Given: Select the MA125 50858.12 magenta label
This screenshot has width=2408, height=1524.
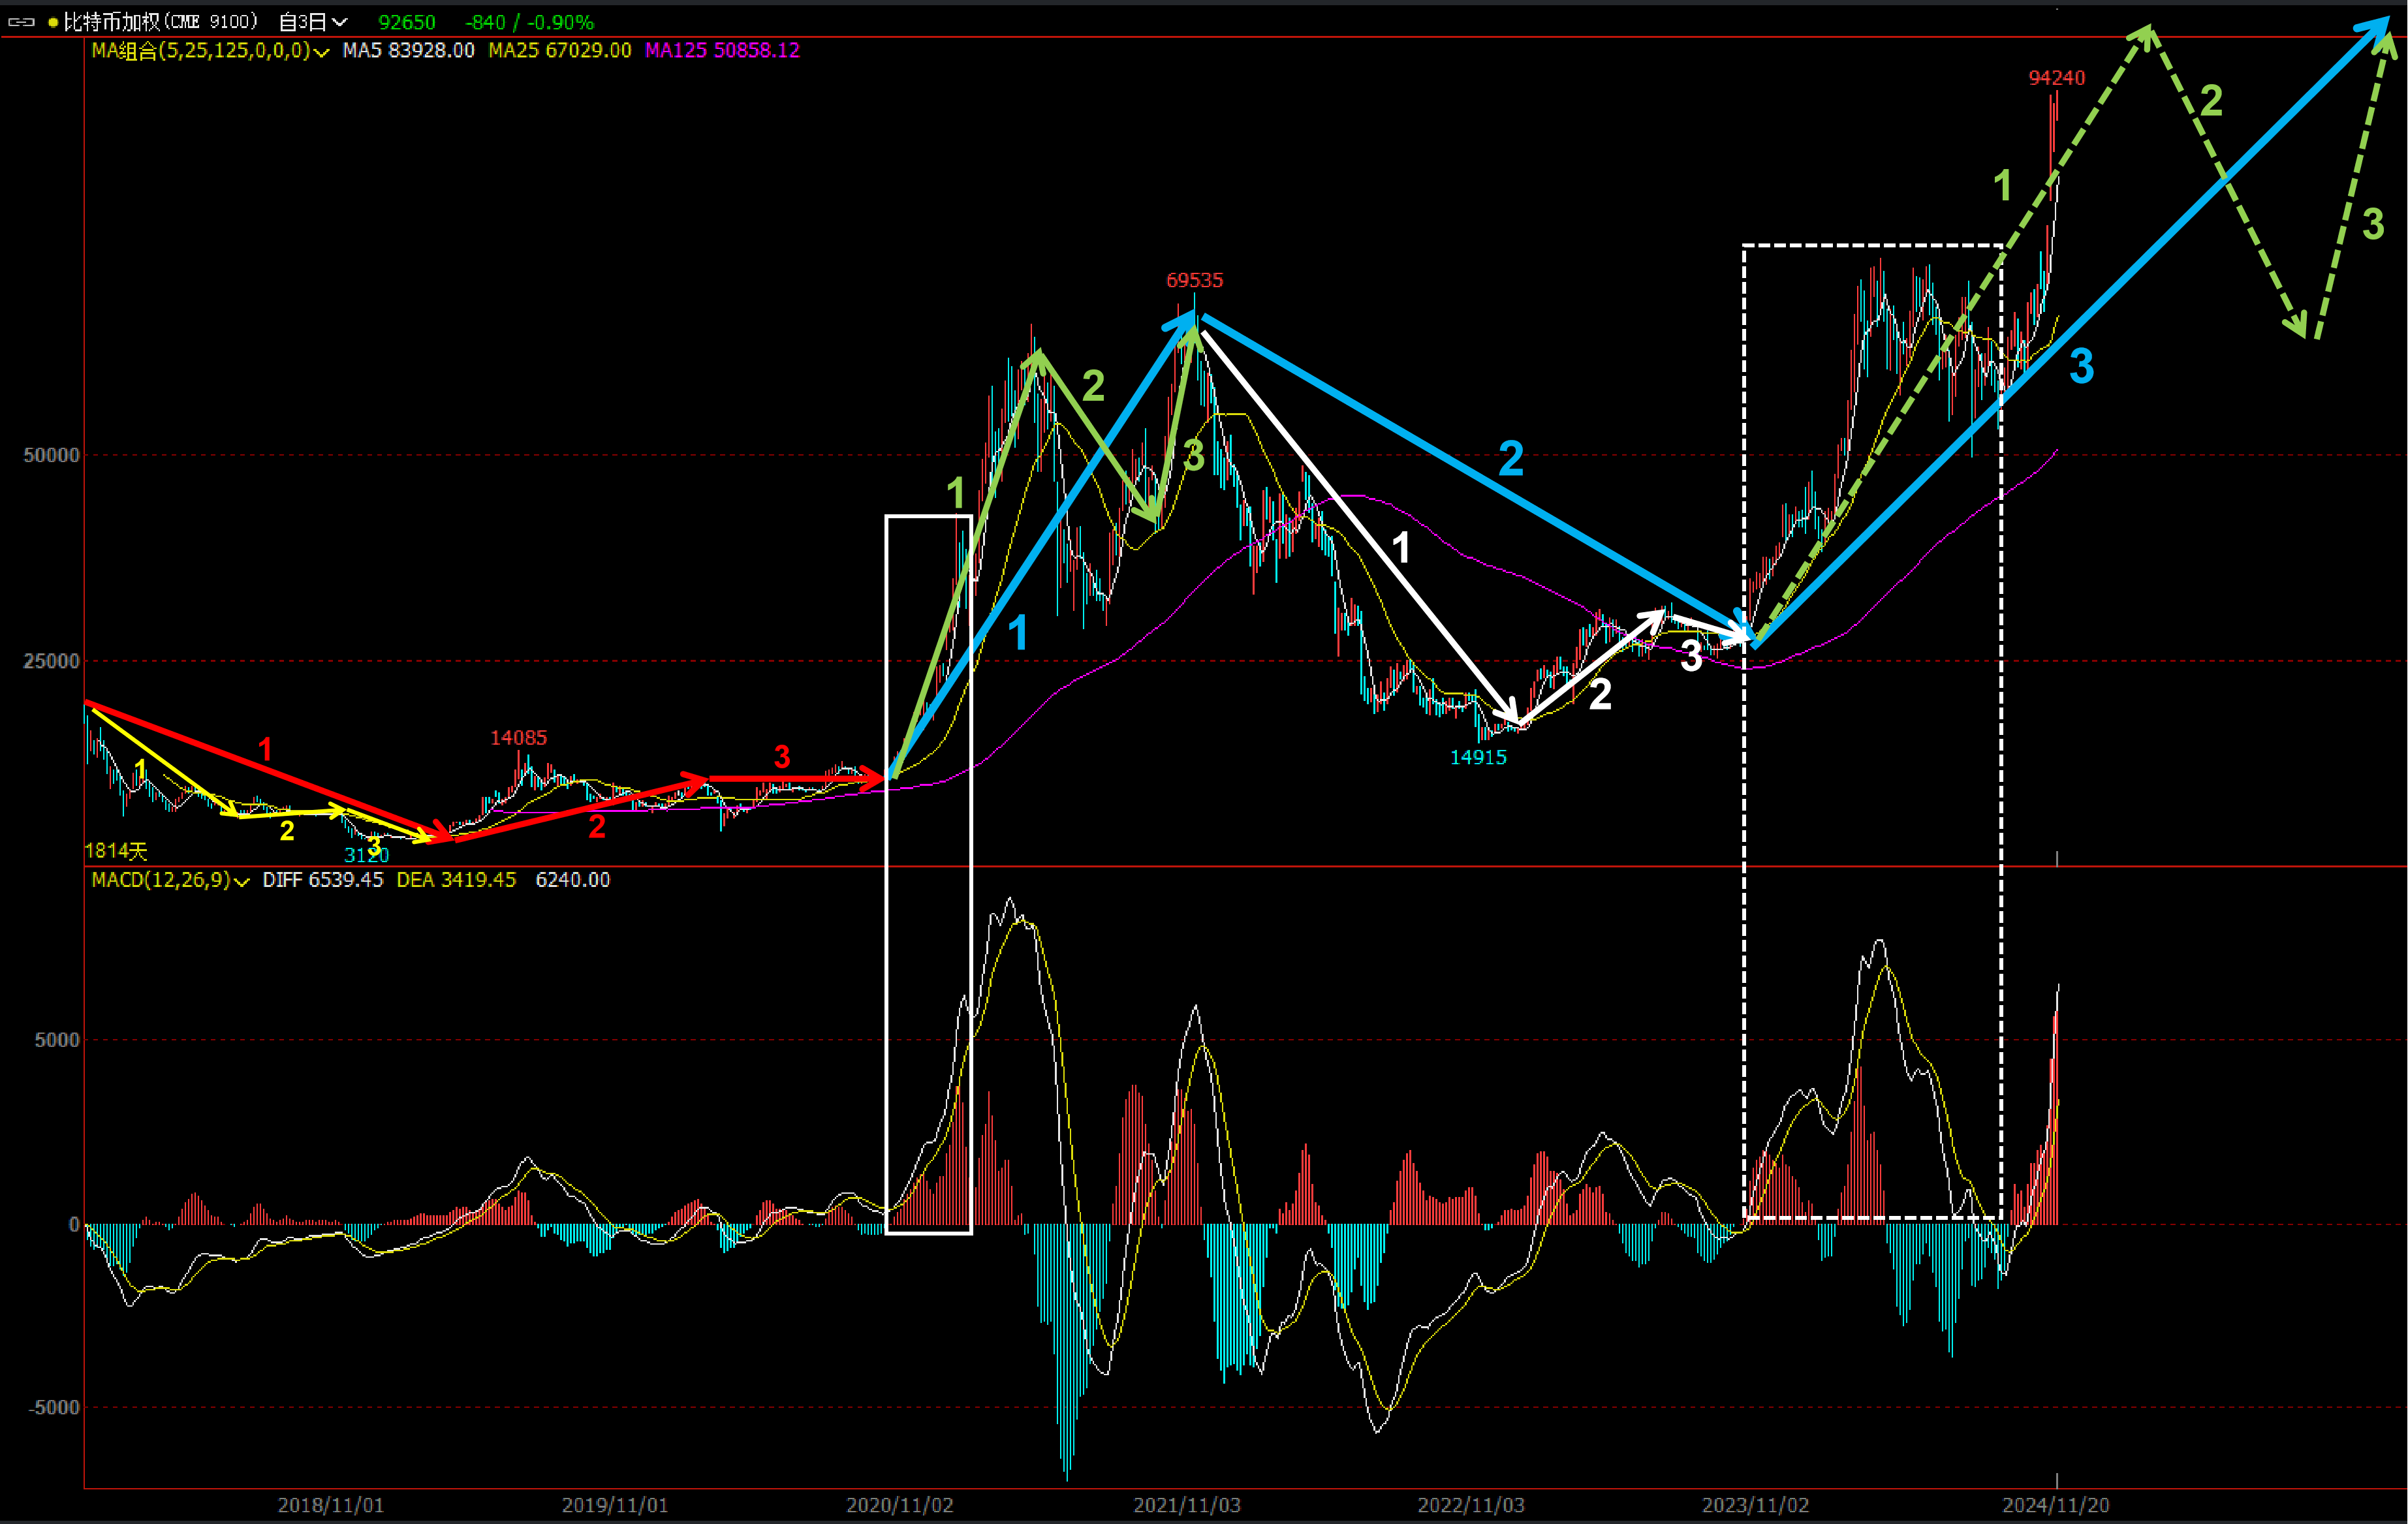Looking at the screenshot, I should [x=722, y=50].
